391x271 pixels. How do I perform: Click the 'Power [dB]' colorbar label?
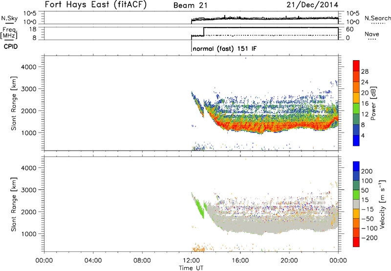pos(373,103)
